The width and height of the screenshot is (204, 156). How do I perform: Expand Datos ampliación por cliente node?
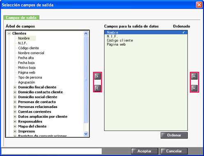tap(15, 117)
